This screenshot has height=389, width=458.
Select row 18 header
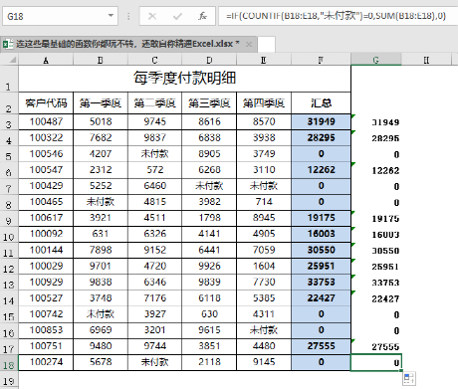[x=9, y=363]
